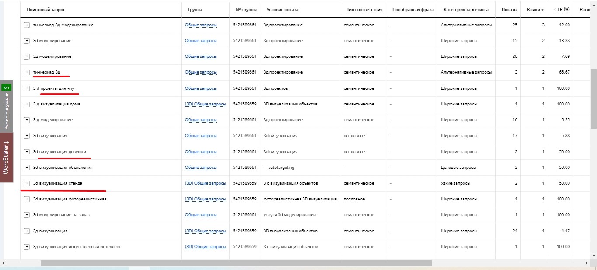Viewport: 597px width, 270px height.
Task: Click the "Показы" column header
Action: (509, 10)
